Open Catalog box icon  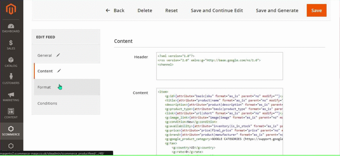pyautogui.click(x=11, y=60)
